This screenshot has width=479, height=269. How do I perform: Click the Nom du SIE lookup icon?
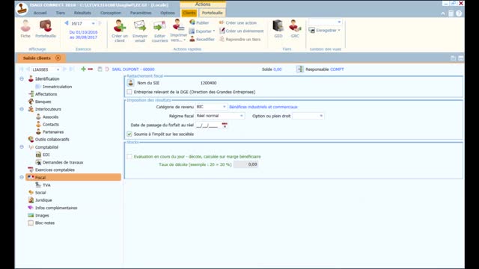click(x=131, y=83)
